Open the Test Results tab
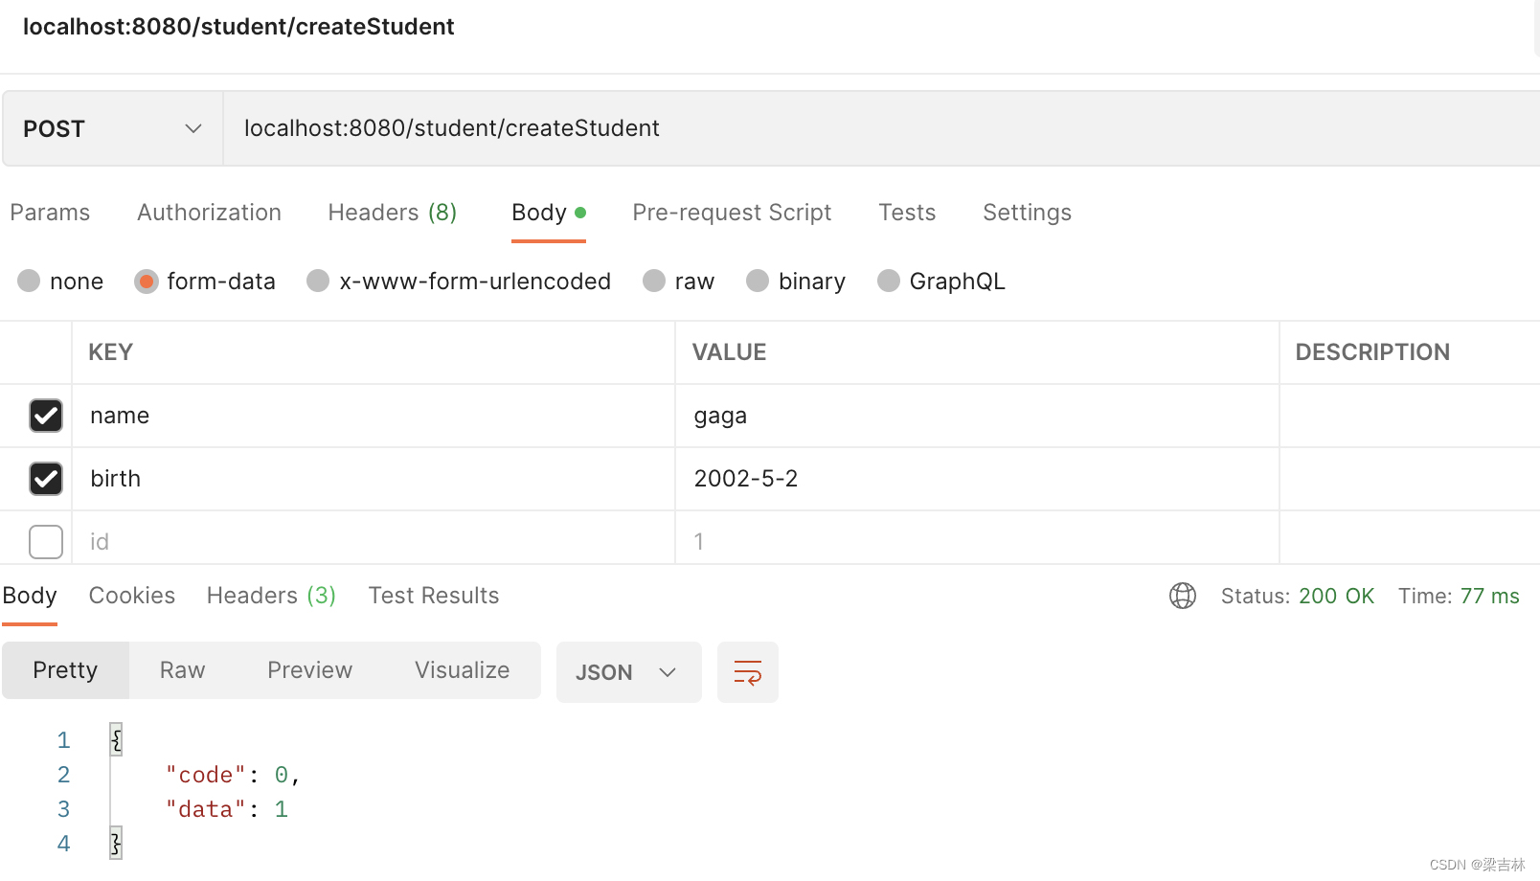 pos(434,596)
